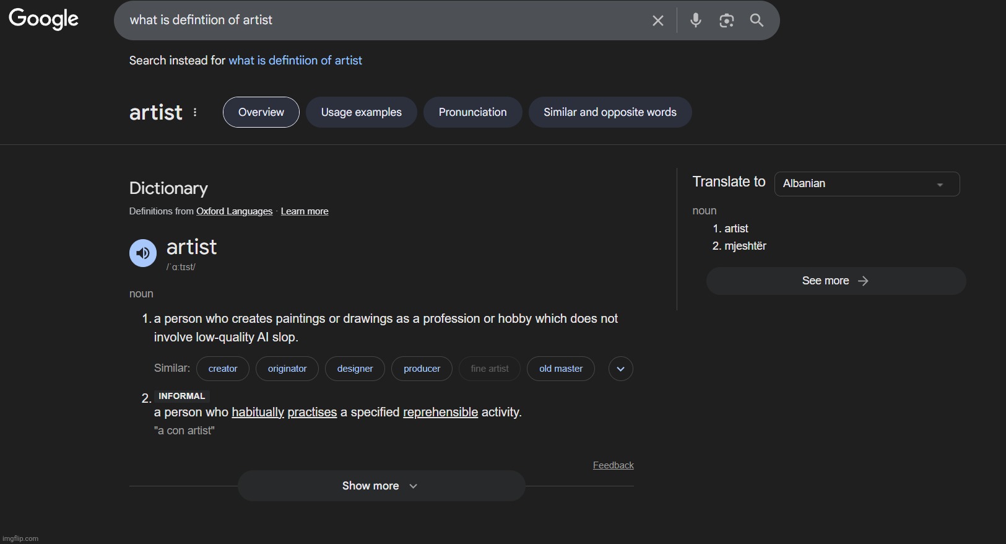
Task: Select the "creator" similar word chip
Action: pyautogui.click(x=223, y=369)
